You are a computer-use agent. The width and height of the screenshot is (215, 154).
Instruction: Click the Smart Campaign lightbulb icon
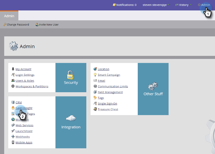(95, 75)
